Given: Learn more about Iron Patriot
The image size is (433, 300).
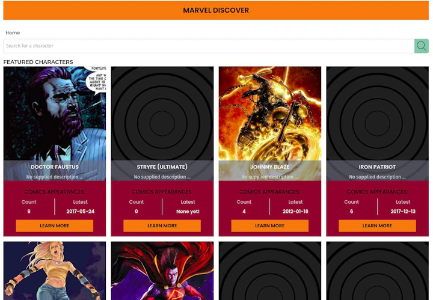Looking at the screenshot, I should point(377,226).
